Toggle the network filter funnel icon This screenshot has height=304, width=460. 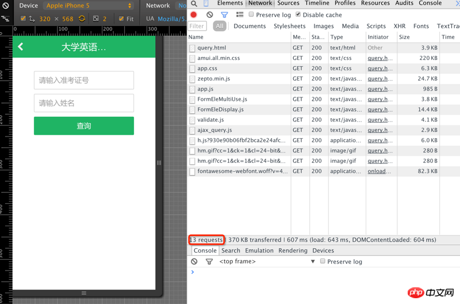[224, 15]
